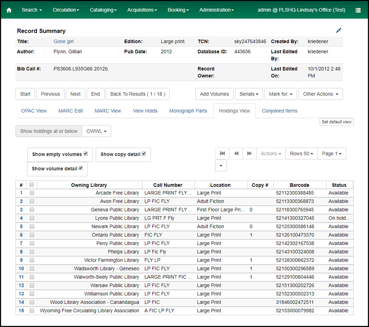Click the Show holdings at or below label
The height and width of the screenshot is (327, 369).
[49, 131]
